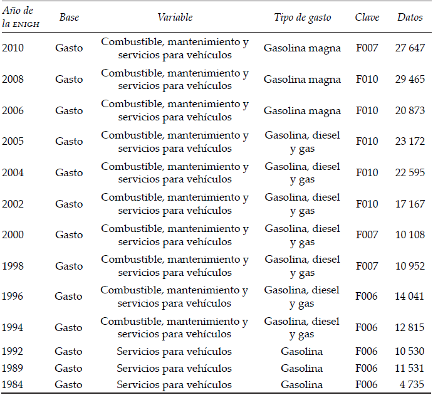Select the 'Variable' column header
The height and width of the screenshot is (395, 433).
point(175,18)
